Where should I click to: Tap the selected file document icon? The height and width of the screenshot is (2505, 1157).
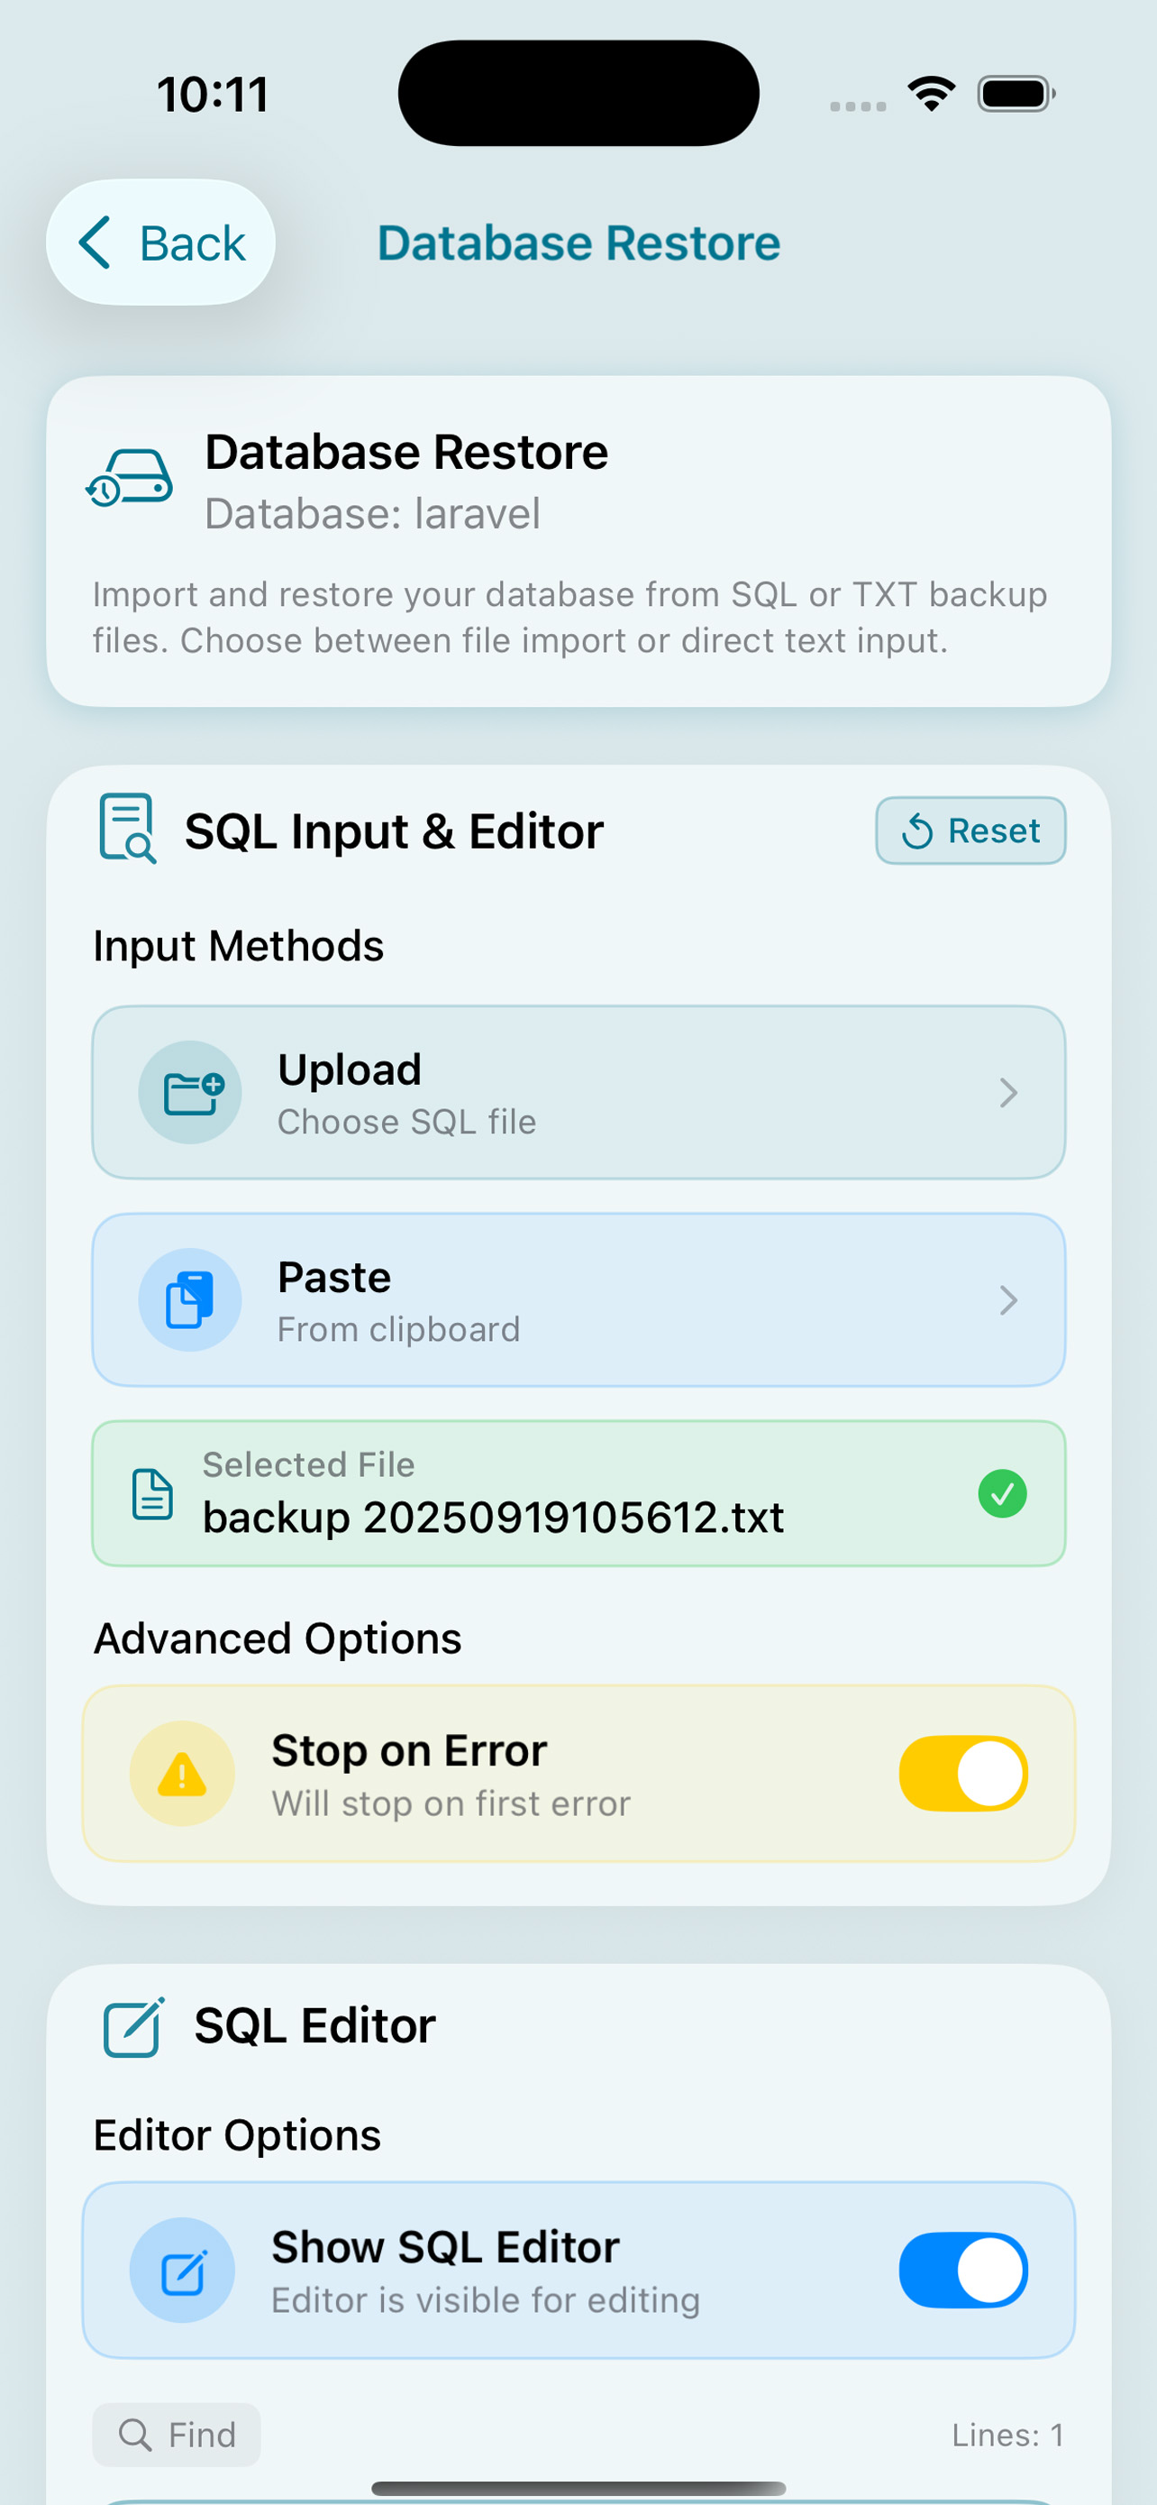coord(152,1495)
